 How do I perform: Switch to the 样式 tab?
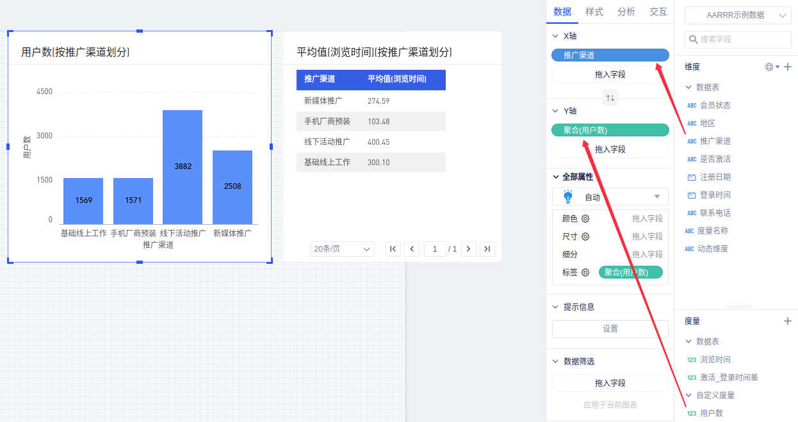point(594,12)
